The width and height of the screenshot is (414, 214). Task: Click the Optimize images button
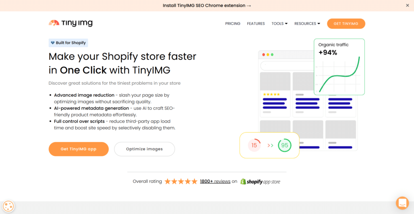click(144, 149)
